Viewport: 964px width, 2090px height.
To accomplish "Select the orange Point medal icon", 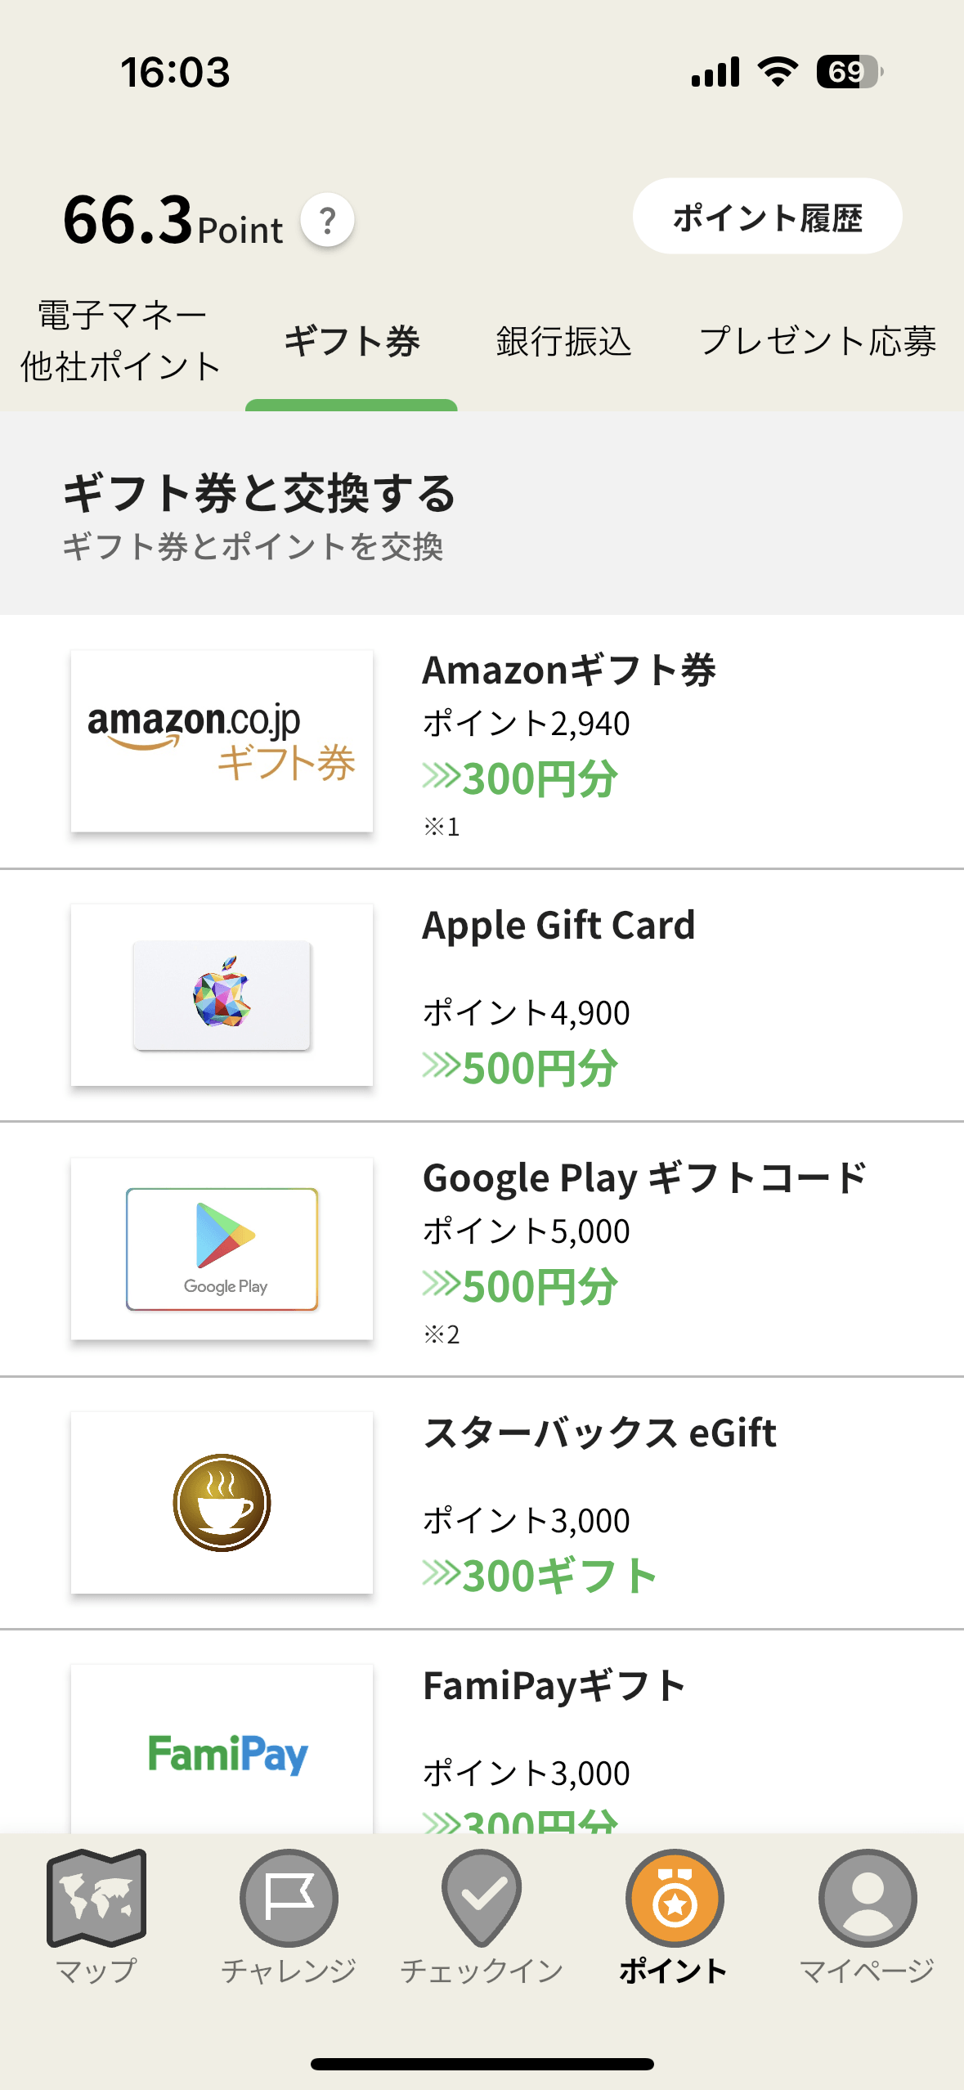I will tap(675, 1898).
